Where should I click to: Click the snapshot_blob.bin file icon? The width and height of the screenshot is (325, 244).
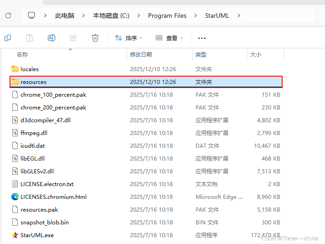click(x=15, y=223)
